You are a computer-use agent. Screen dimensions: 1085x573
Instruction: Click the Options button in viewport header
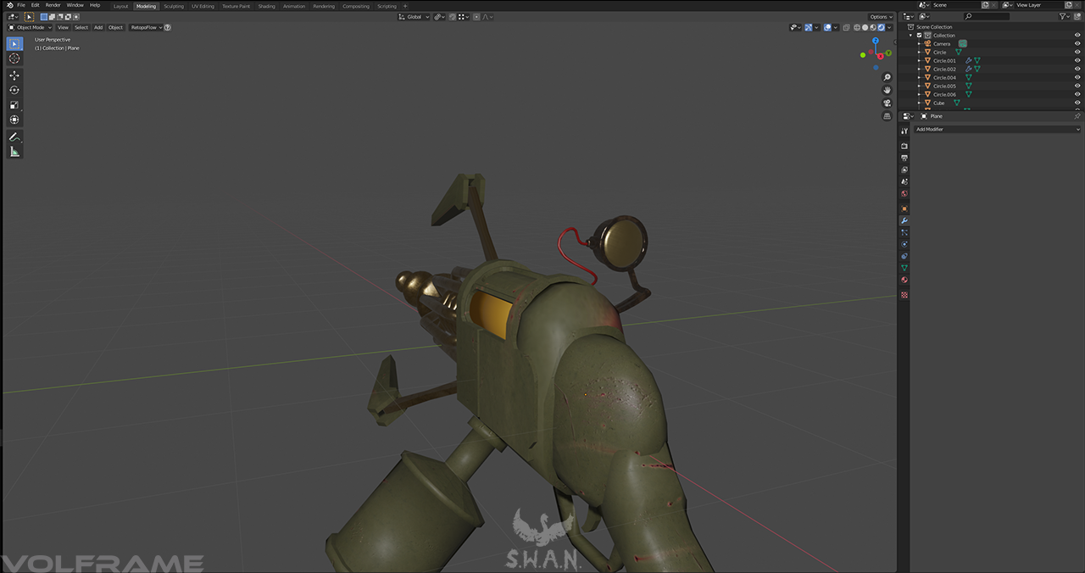pos(881,17)
